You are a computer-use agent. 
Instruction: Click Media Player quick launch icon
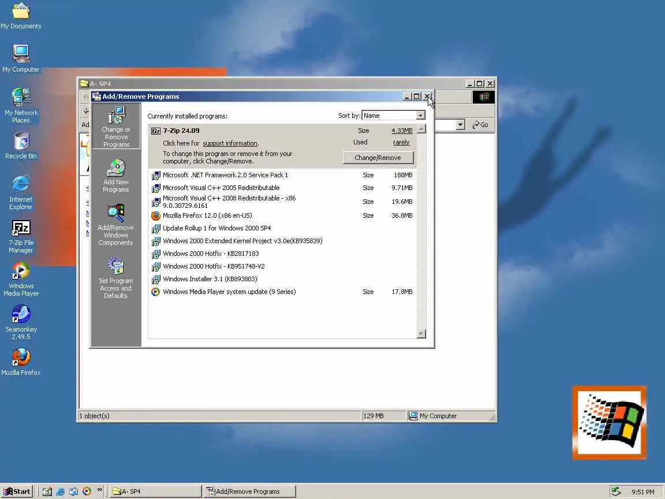(x=87, y=491)
